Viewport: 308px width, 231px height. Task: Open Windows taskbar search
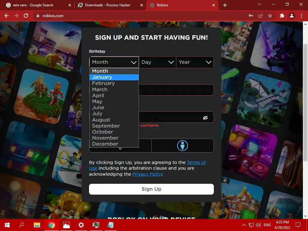[x=22, y=225]
